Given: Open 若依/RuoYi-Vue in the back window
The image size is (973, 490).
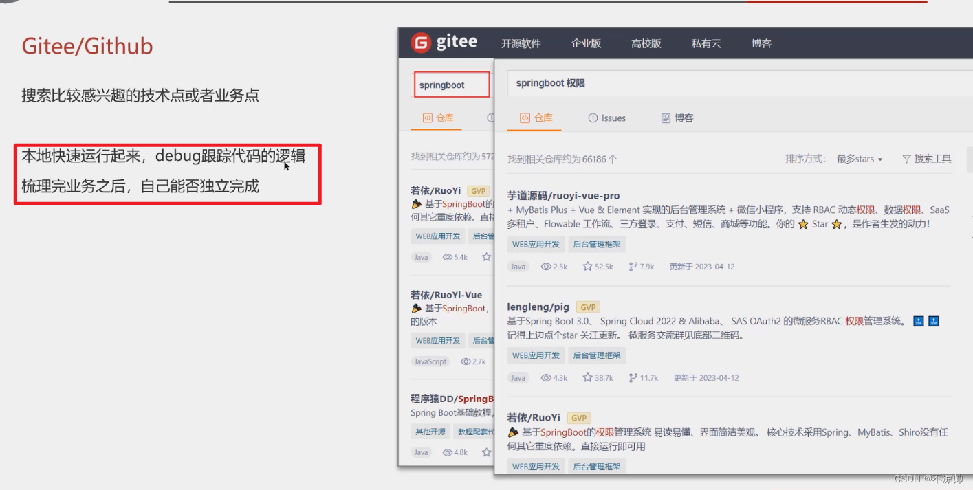Looking at the screenshot, I should pyautogui.click(x=446, y=295).
